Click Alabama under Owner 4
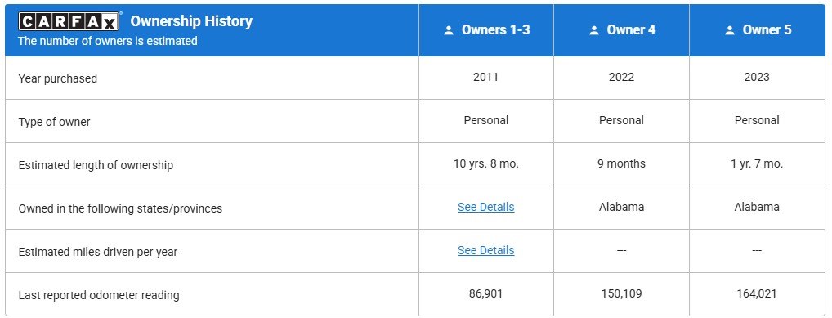This screenshot has width=832, height=318. [x=621, y=207]
